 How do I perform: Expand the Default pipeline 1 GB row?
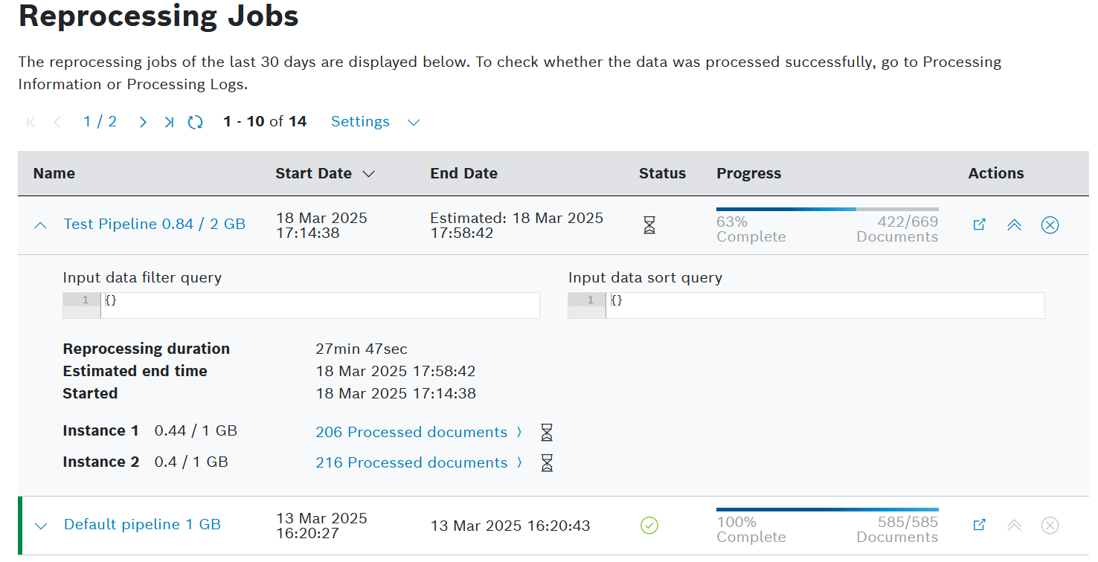tap(41, 526)
